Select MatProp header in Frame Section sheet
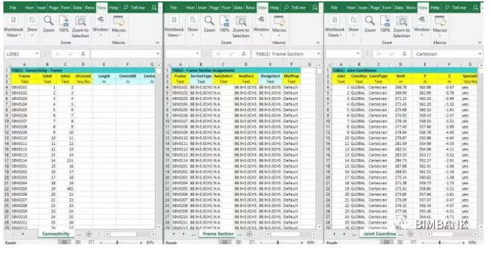 pos(291,76)
